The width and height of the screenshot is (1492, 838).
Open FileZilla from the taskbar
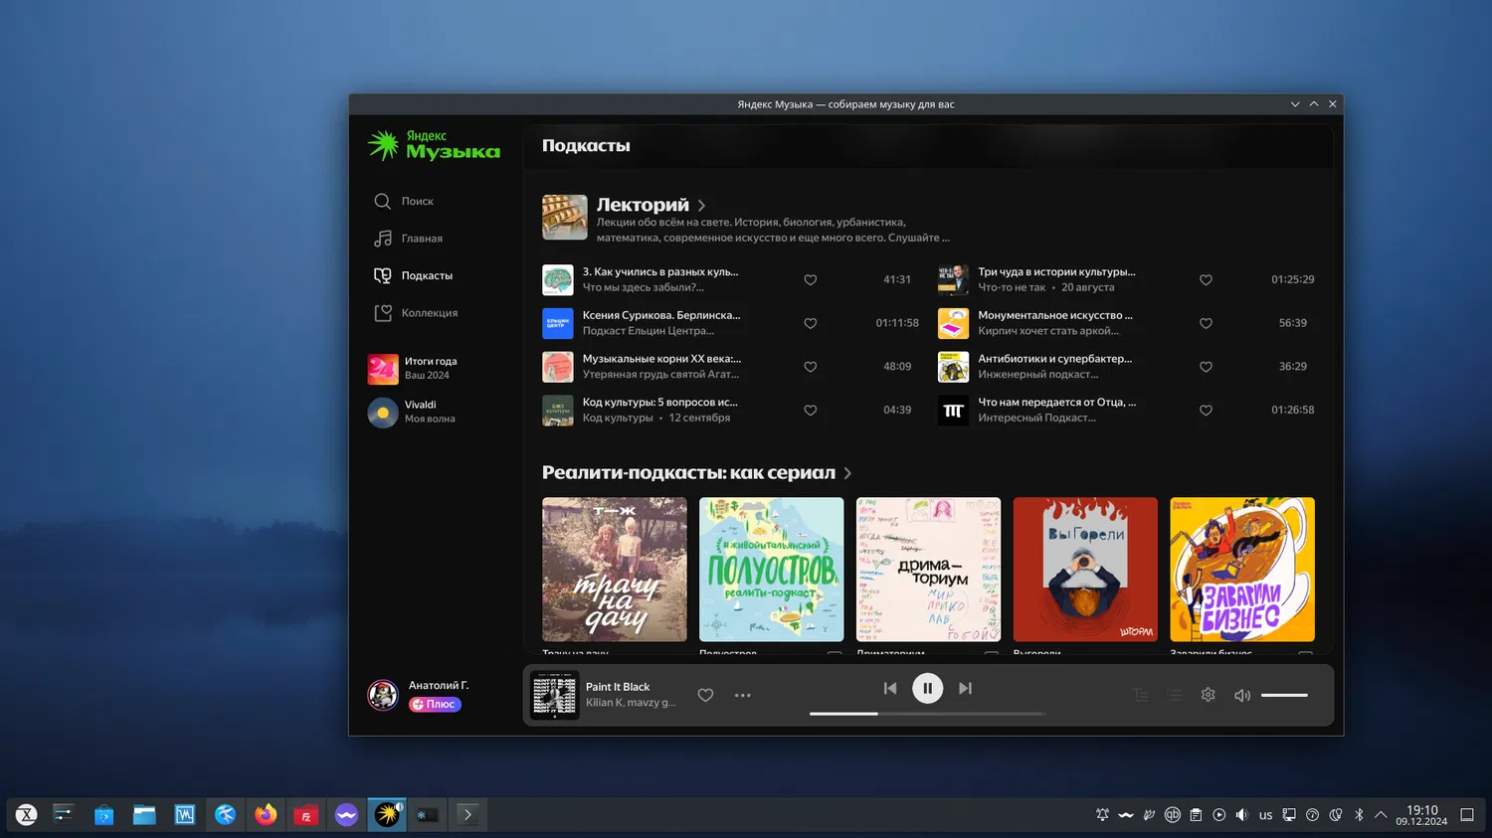coord(305,815)
